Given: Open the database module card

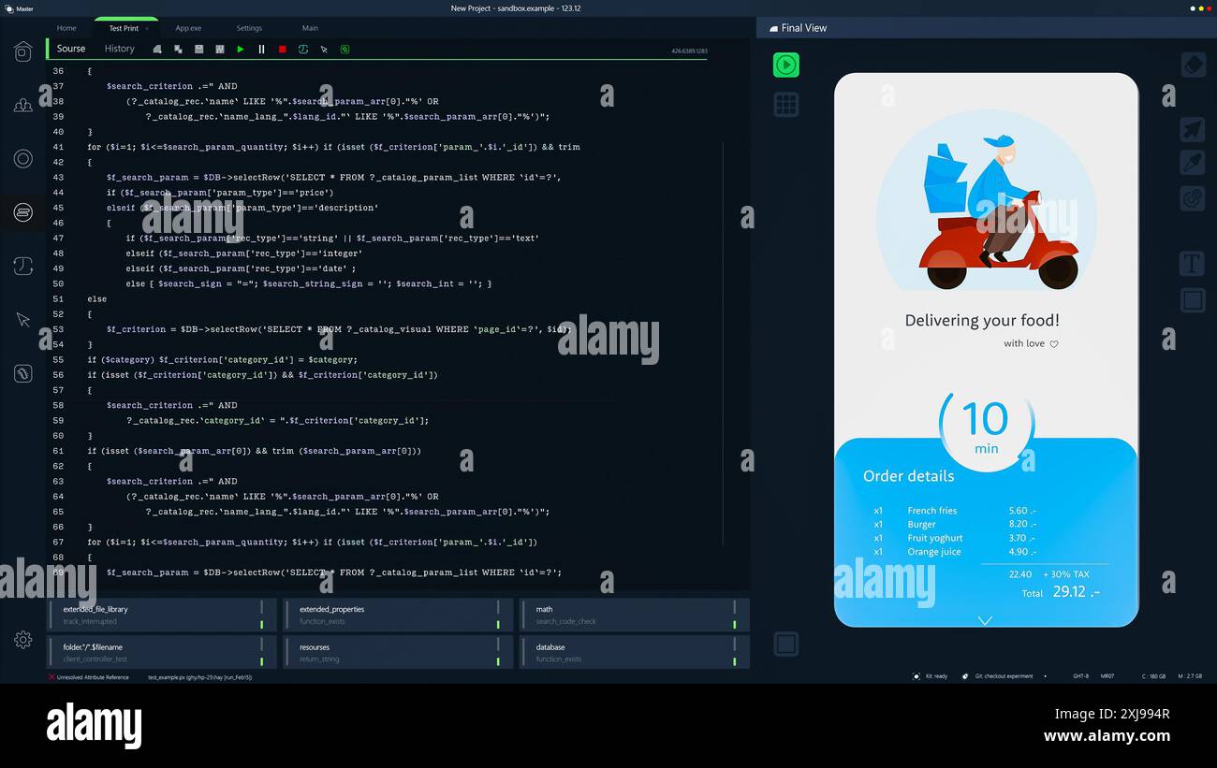Looking at the screenshot, I should click(x=635, y=652).
